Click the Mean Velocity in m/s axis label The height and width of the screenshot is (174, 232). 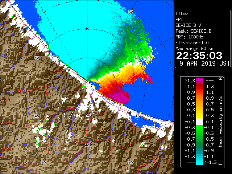point(220,121)
